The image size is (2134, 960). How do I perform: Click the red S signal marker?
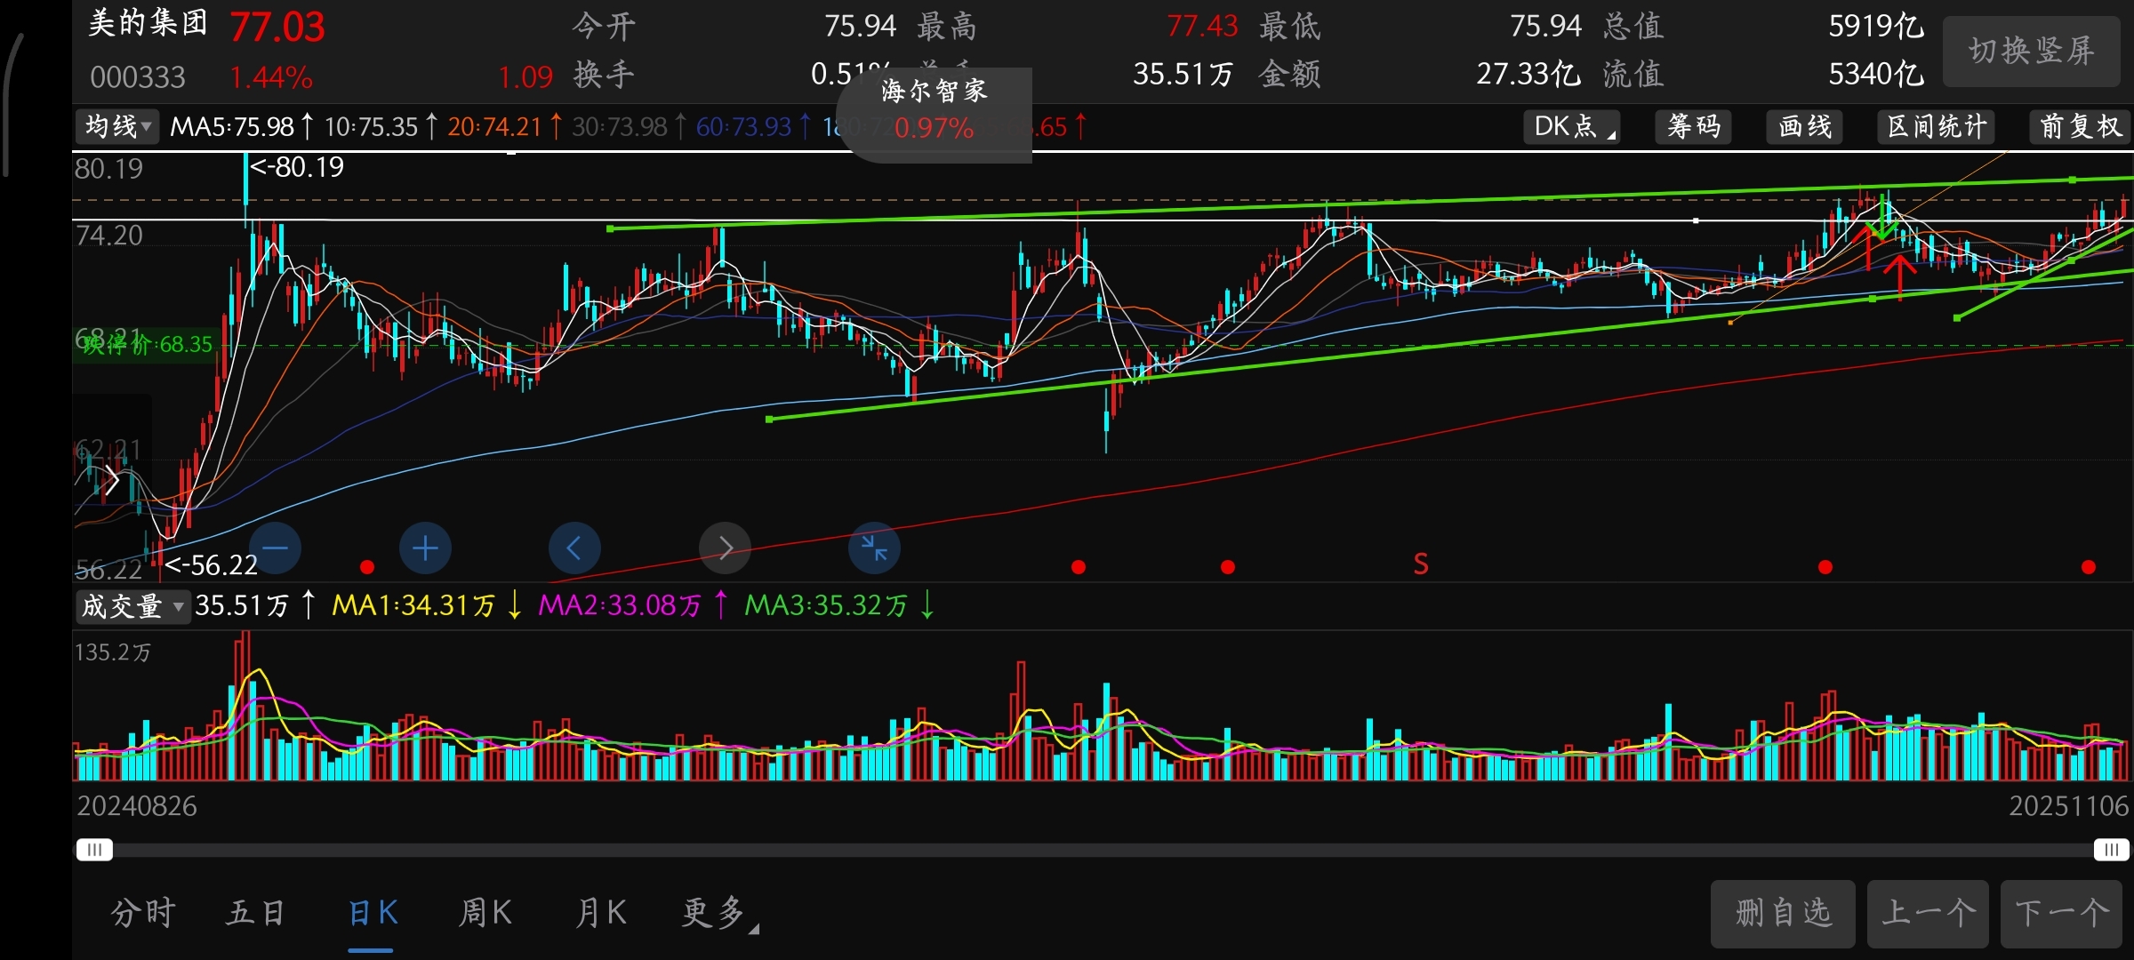1421,564
